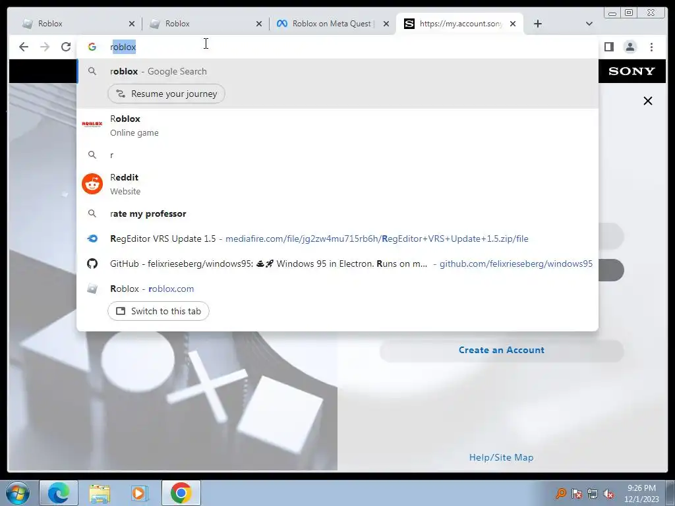Screen dimensions: 675x506
Task: Click the Reddit mascot icon
Action: [92, 184]
